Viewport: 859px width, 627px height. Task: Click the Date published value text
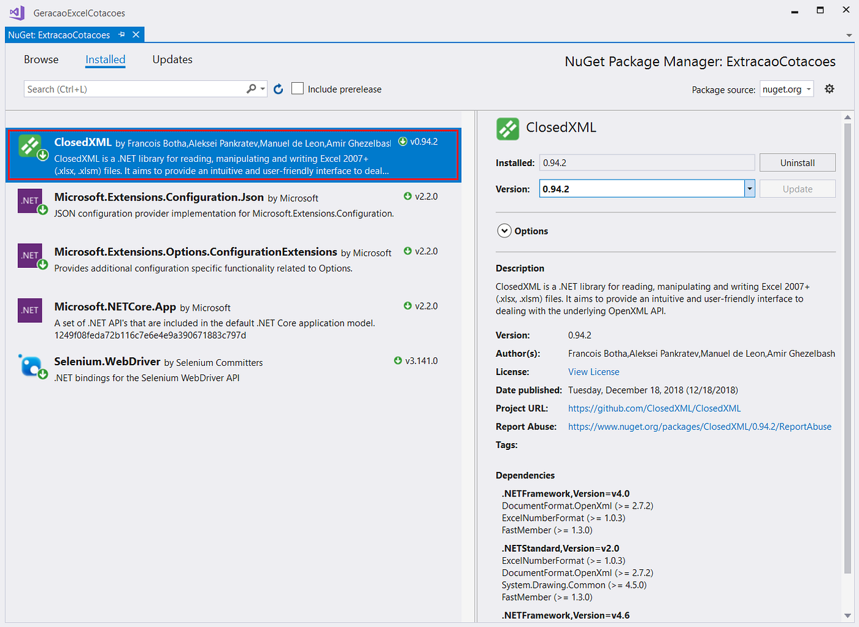click(x=653, y=390)
